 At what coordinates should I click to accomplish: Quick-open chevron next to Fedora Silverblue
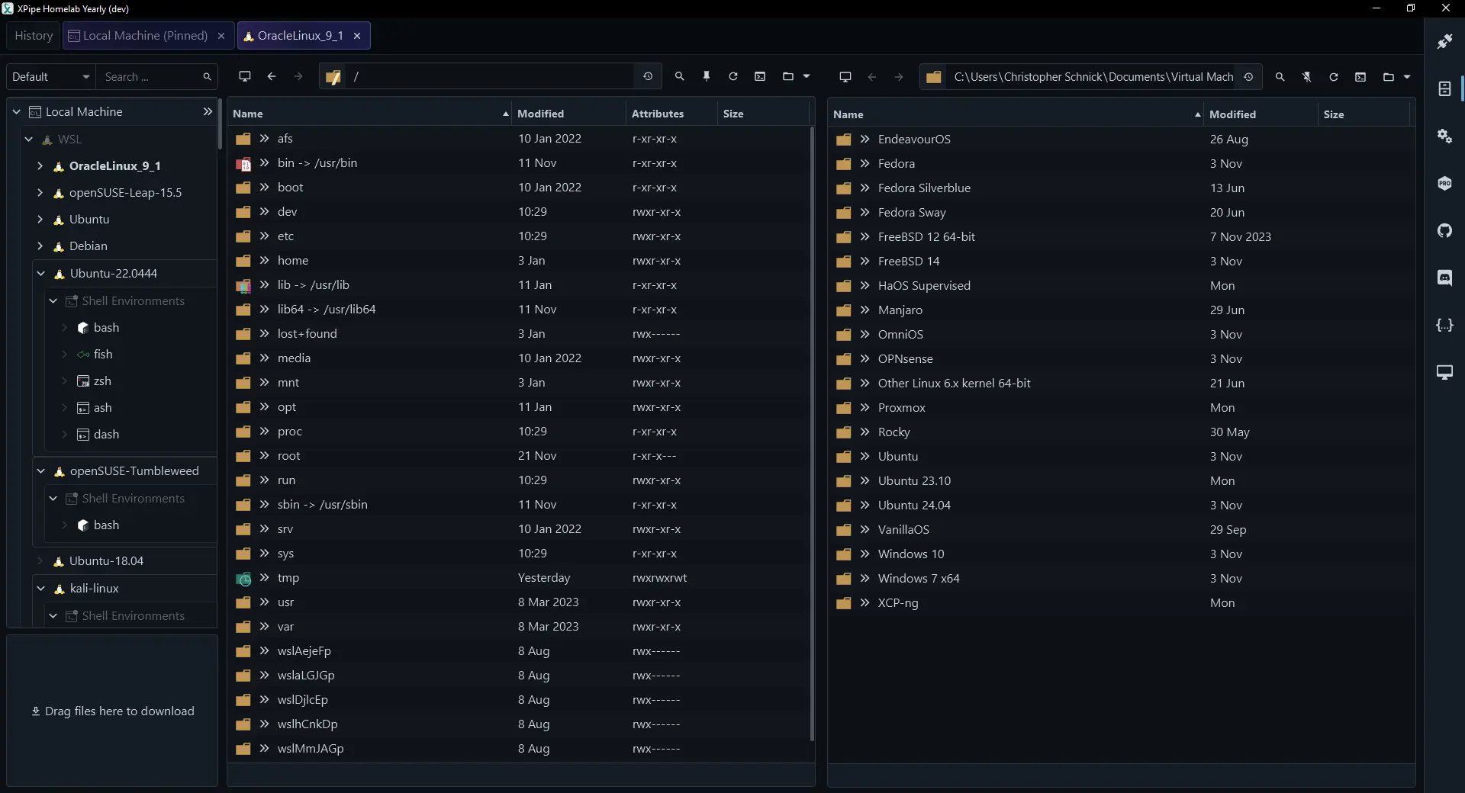click(x=865, y=188)
